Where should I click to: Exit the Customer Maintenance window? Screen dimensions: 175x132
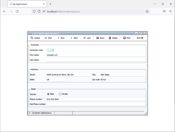[140, 38]
